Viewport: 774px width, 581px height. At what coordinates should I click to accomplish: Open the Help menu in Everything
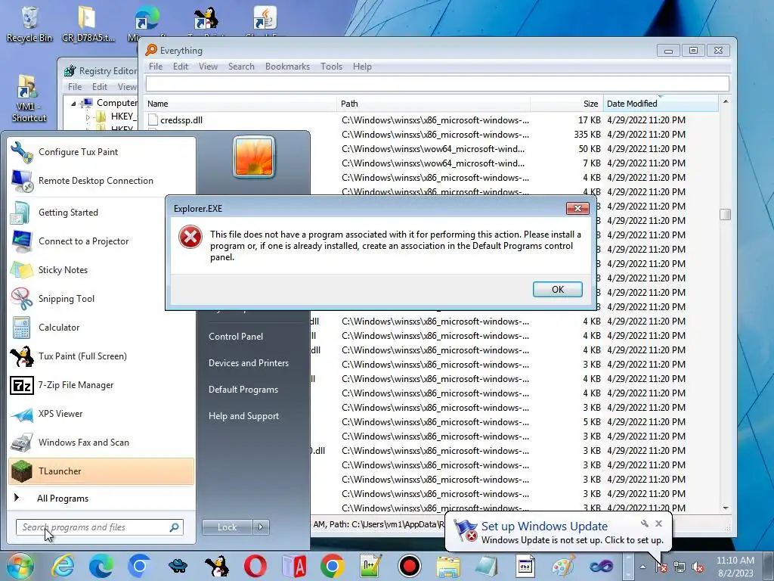coord(362,67)
